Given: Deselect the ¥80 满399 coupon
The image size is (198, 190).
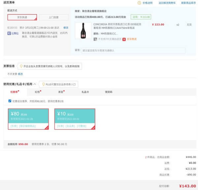Looking at the screenshot, I should tap(28, 119).
